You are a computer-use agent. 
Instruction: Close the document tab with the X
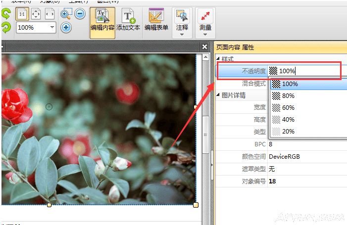pos(205,47)
